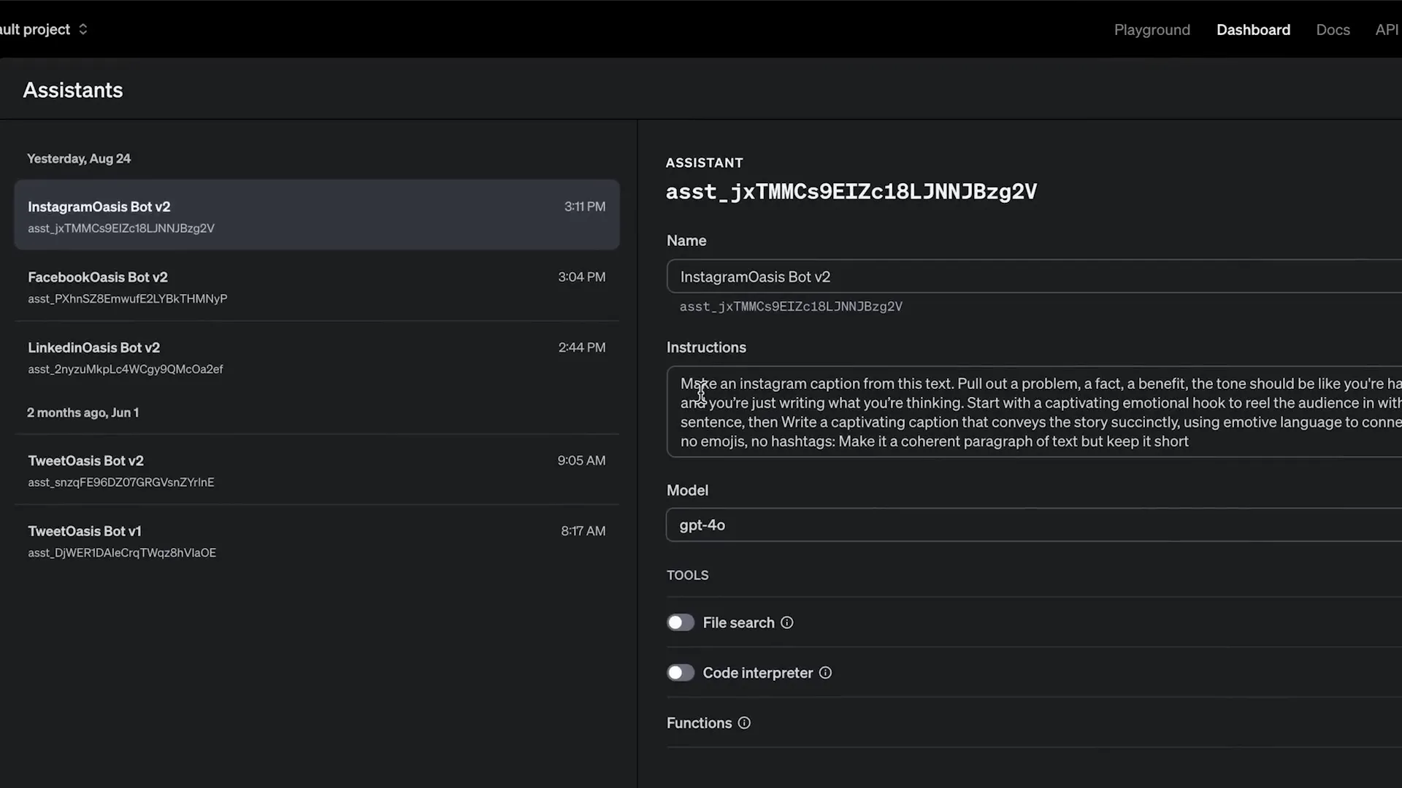Click ID asst_2nyzuMkpLc4WCgy9QMcOa2ef in the list

click(126, 369)
